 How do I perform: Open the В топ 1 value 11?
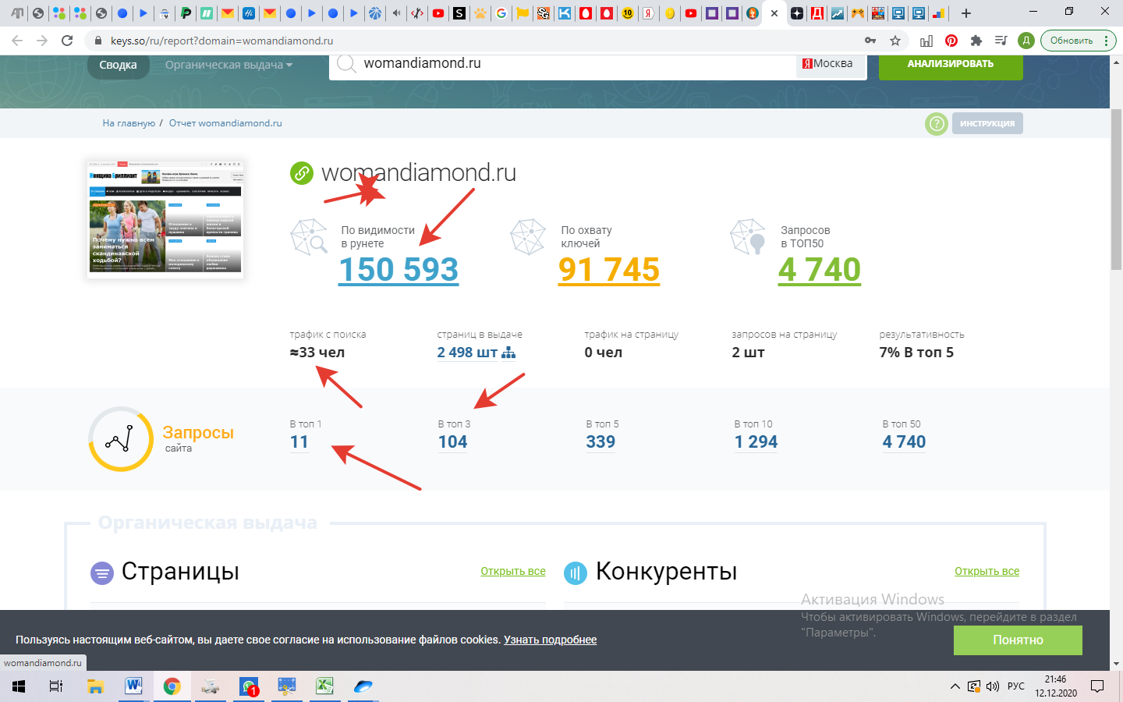tap(299, 442)
